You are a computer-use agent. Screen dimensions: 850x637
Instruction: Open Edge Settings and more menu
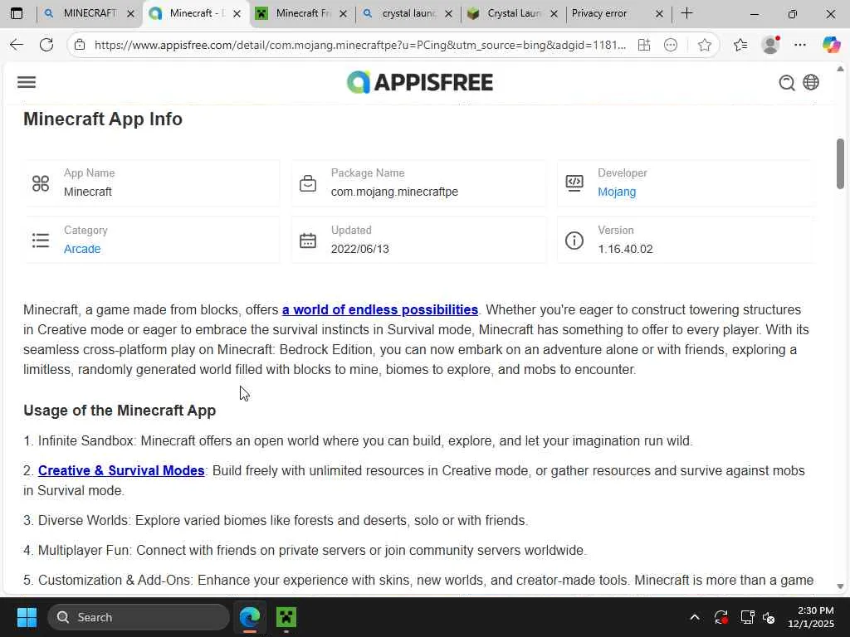[800, 45]
